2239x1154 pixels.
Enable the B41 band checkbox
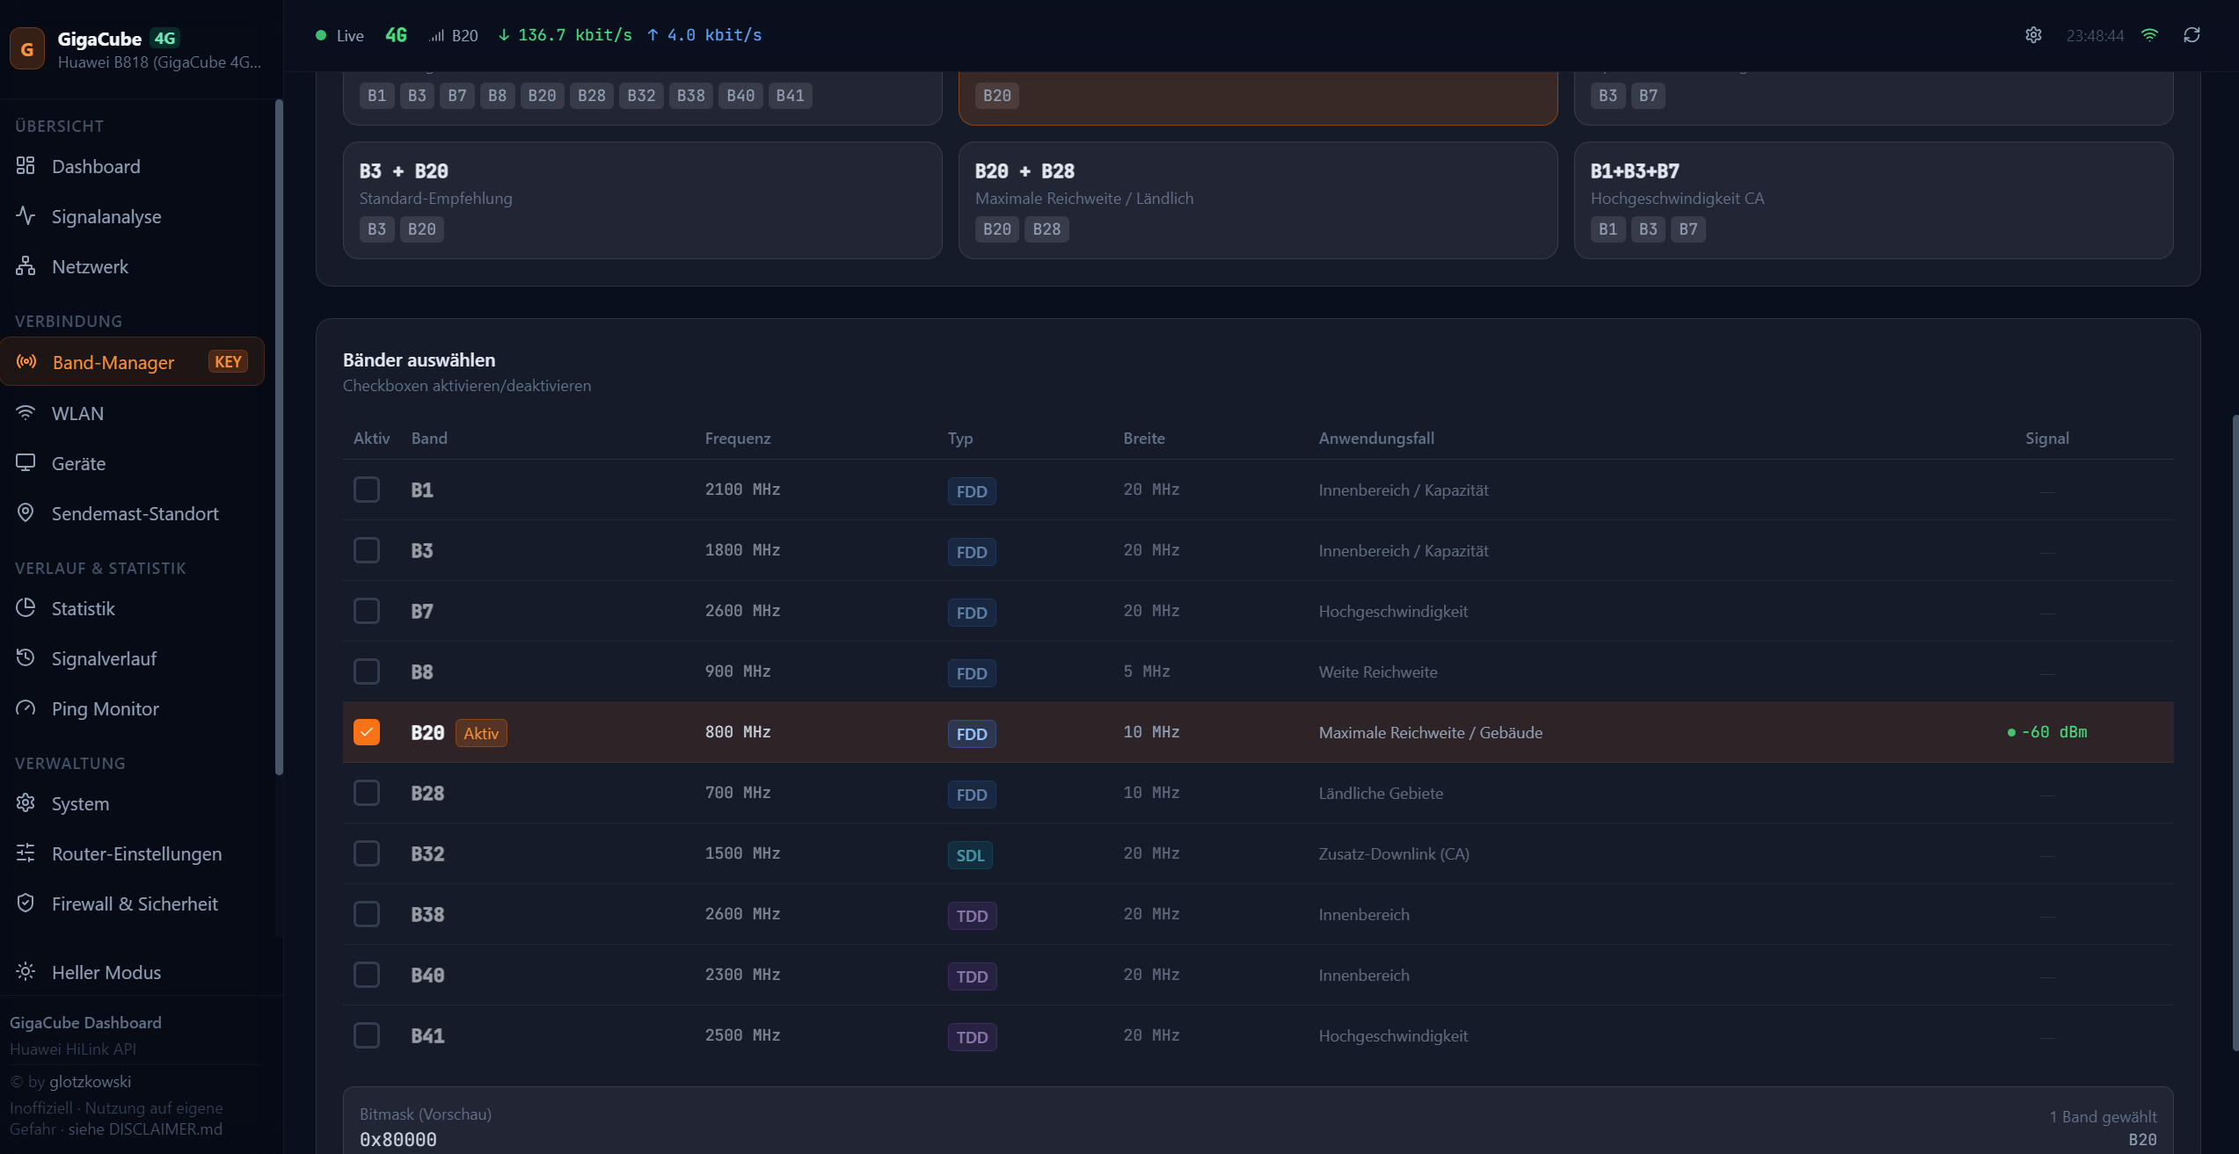click(x=367, y=1035)
